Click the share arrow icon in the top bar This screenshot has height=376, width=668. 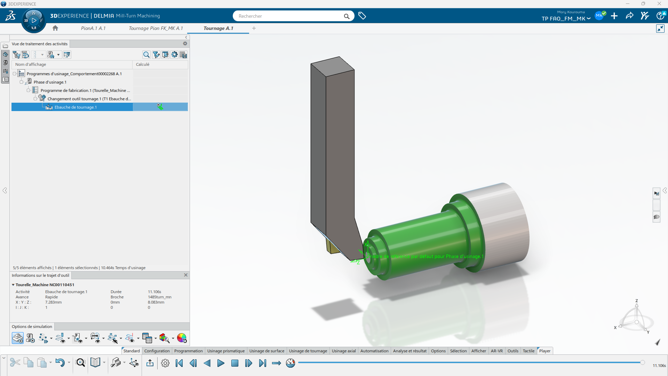click(x=629, y=16)
